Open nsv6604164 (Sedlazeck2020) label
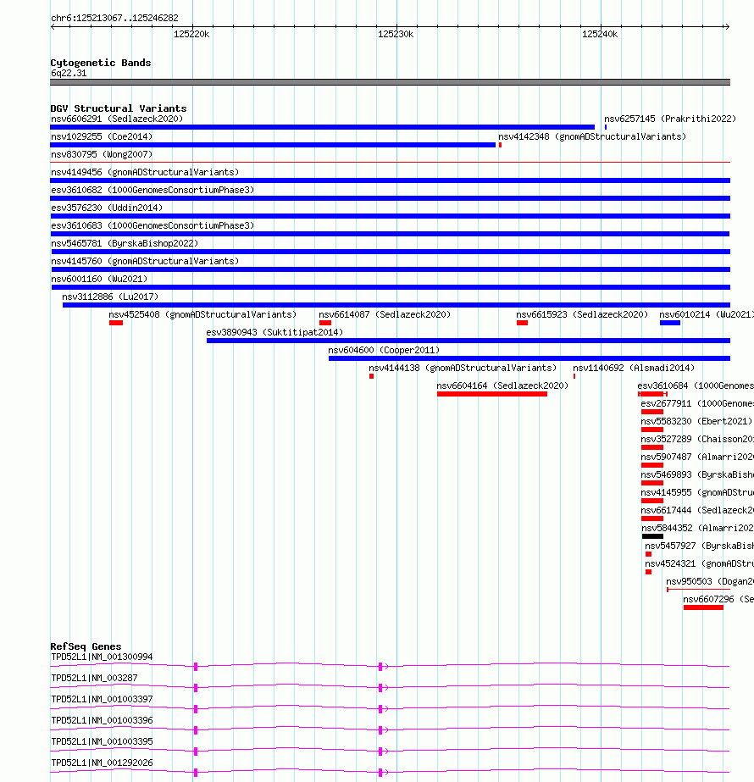The image size is (754, 782). (502, 386)
